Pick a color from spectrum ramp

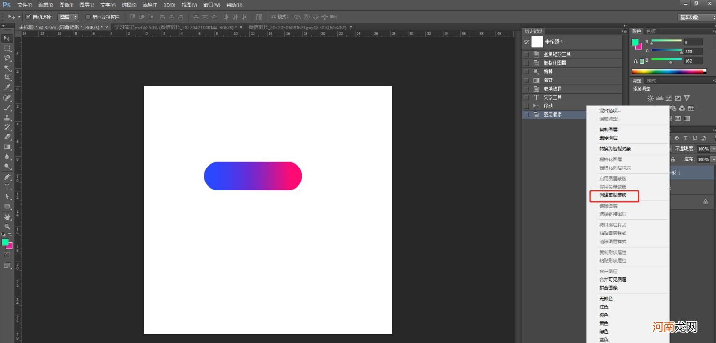click(x=669, y=72)
